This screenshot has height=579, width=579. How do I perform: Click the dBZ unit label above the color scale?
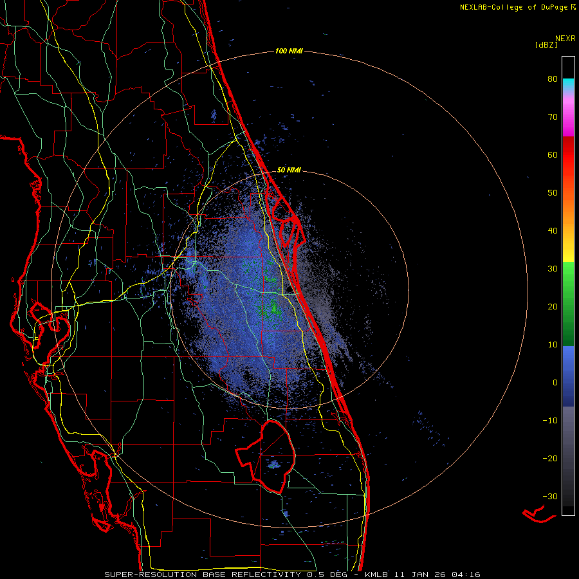546,45
